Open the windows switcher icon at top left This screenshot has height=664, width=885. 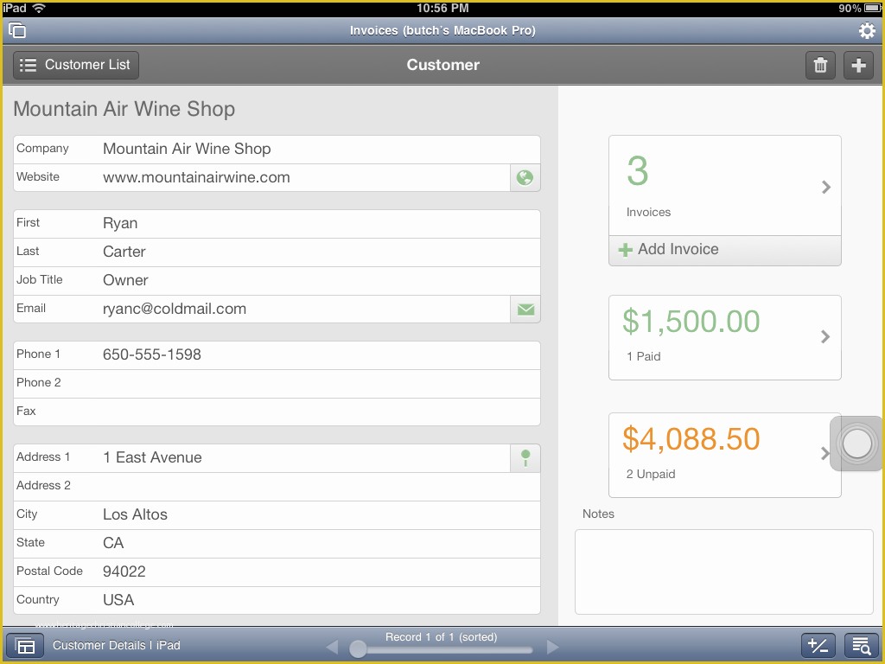tap(17, 30)
